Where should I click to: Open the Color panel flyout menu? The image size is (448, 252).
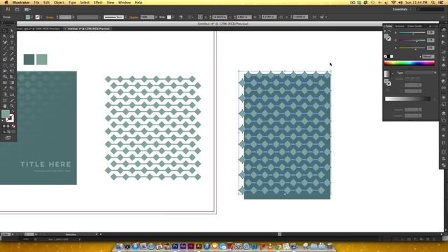(x=435, y=26)
